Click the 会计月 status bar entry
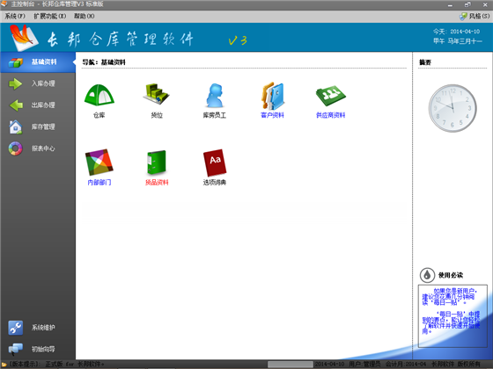Screen dimensions: 493x369 click(x=406, y=364)
